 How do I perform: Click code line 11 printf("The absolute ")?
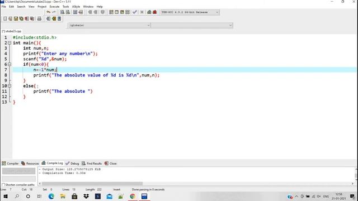[x=63, y=91]
